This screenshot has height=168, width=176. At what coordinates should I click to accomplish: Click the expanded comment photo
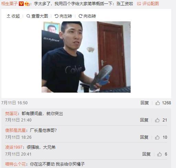[86, 57]
